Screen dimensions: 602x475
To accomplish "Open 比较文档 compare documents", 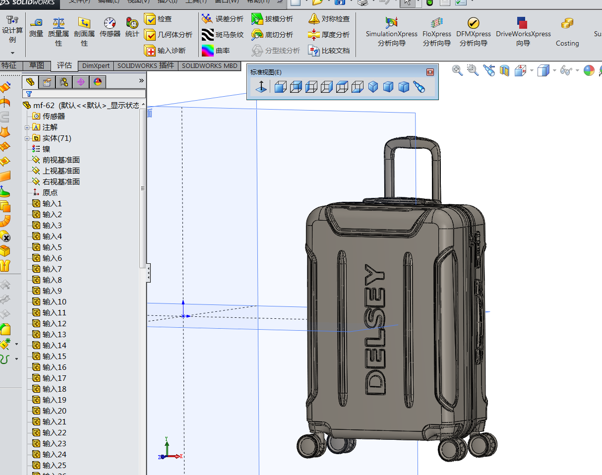I will 329,51.
